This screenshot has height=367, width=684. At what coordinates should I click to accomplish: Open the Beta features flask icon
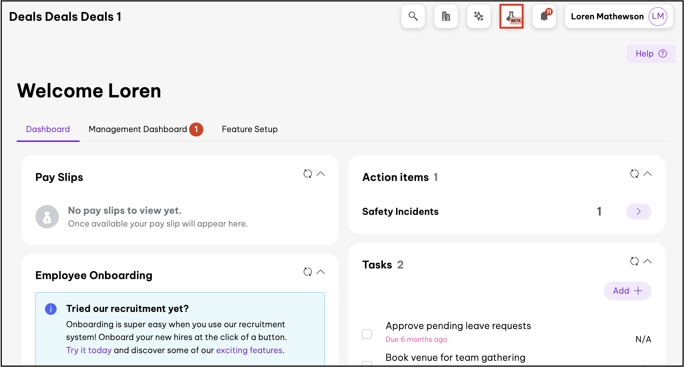point(511,16)
